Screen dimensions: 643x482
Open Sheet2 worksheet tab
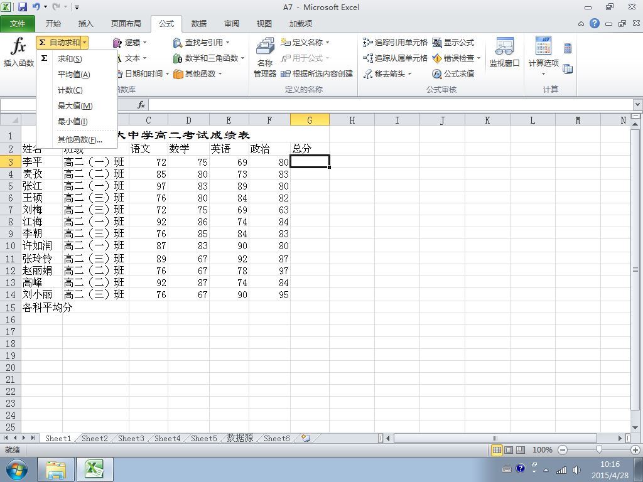tap(95, 438)
